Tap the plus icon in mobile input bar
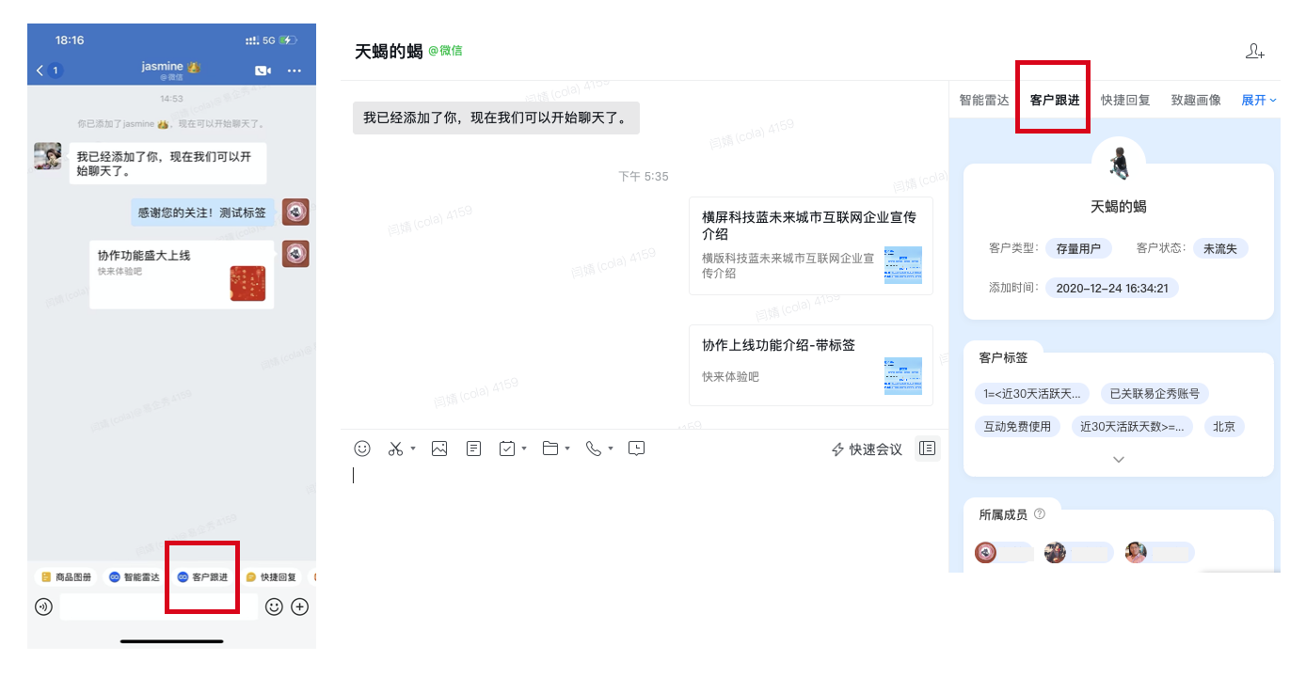 [x=300, y=607]
